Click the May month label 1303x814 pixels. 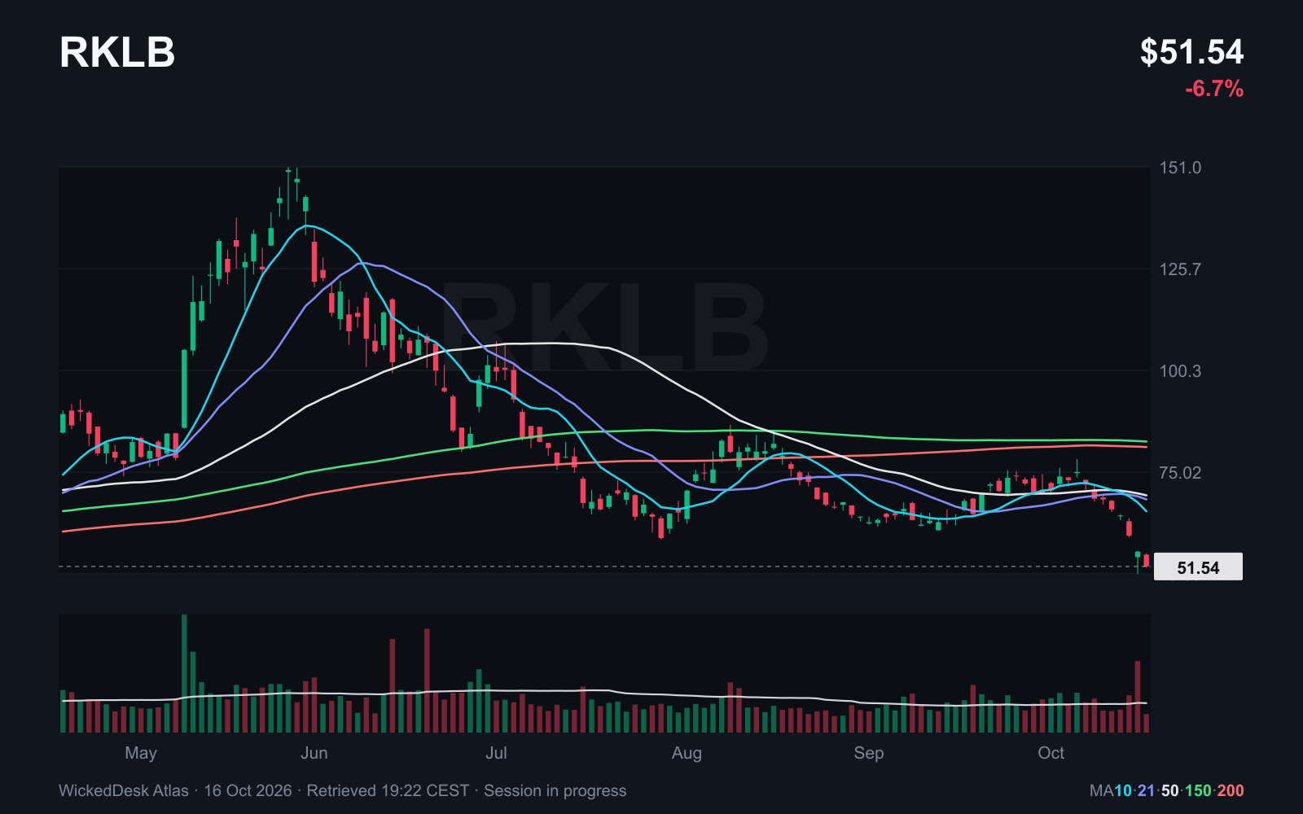tap(141, 753)
